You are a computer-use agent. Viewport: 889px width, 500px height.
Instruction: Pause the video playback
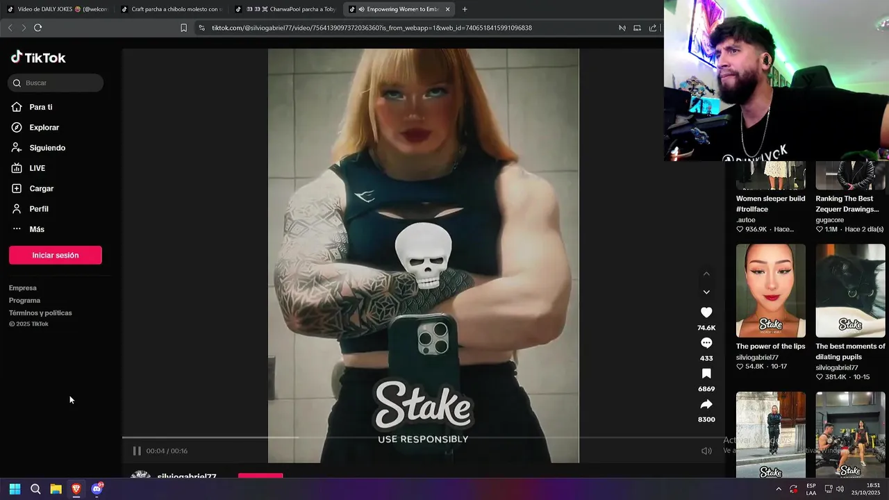(137, 451)
